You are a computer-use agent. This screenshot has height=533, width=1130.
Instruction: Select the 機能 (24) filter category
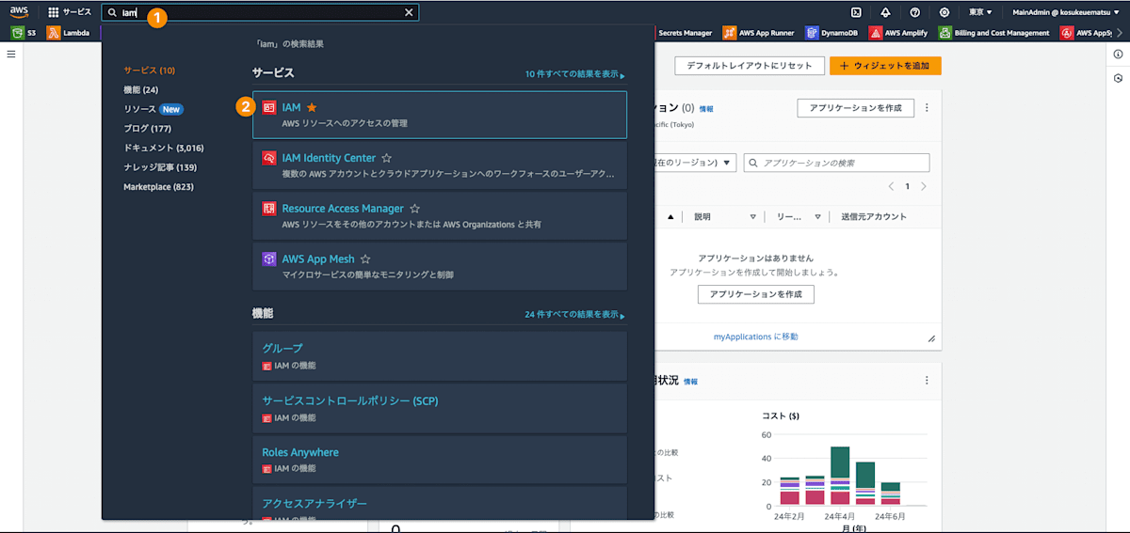pos(140,89)
